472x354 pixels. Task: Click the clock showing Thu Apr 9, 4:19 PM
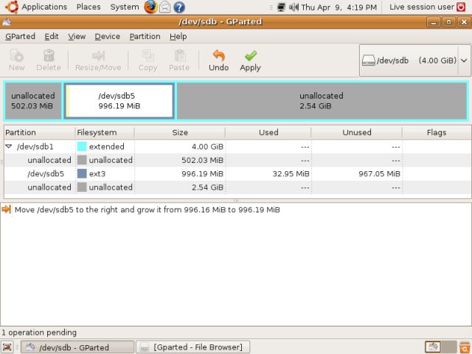pyautogui.click(x=339, y=7)
